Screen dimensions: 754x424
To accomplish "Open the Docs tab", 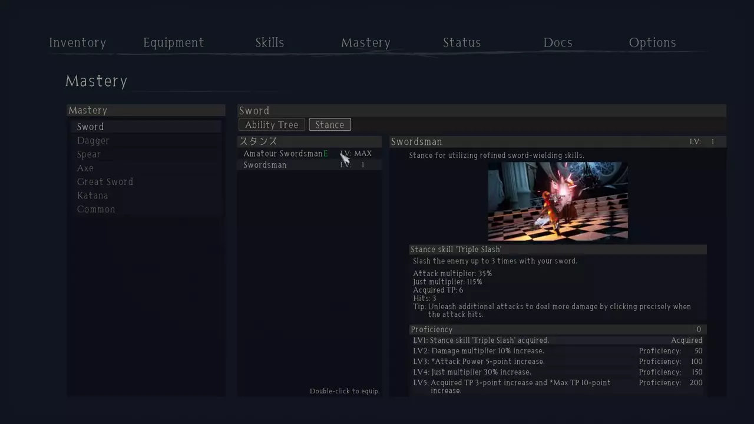I will click(557, 42).
